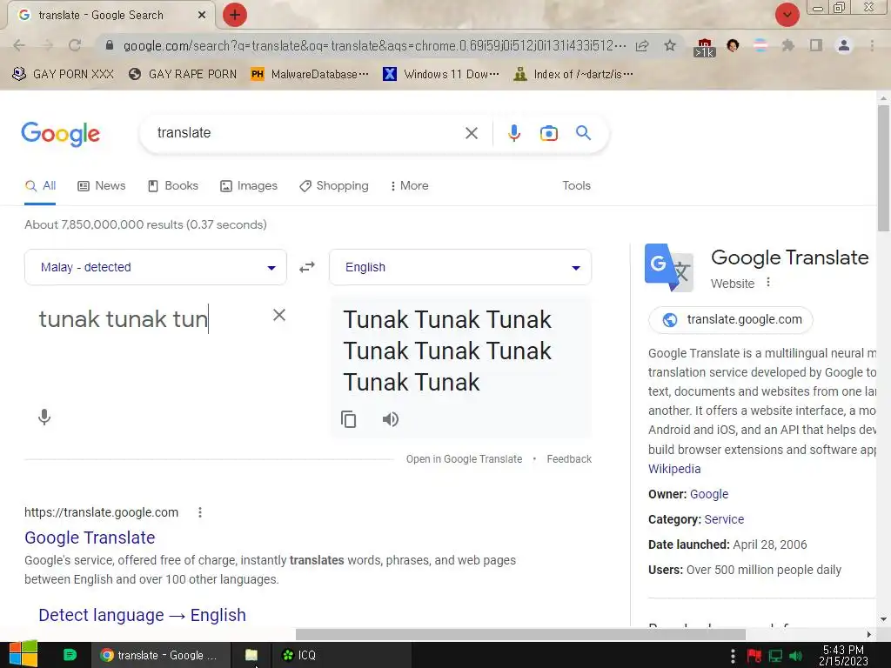This screenshot has width=891, height=668.
Task: Copy the translated text icon
Action: tap(348, 419)
